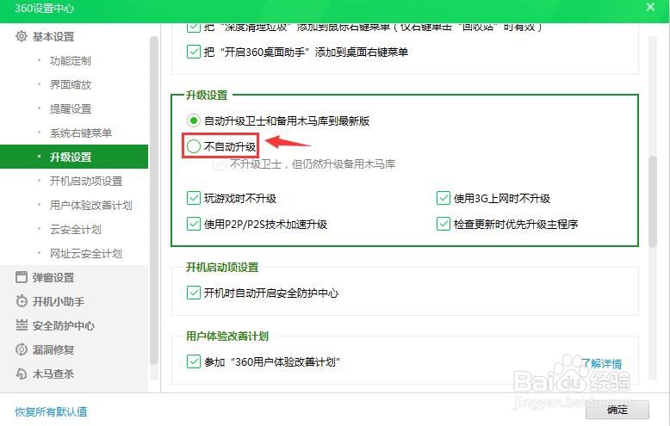Open 界面缩放 settings page

tap(71, 84)
